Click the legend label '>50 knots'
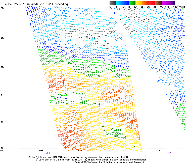Screen dimensions: 186x164 (x=179, y=7)
